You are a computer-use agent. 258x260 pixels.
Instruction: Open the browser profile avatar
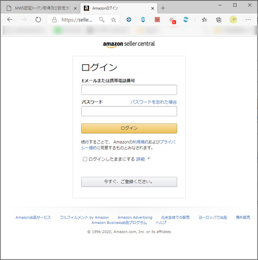pos(233,20)
